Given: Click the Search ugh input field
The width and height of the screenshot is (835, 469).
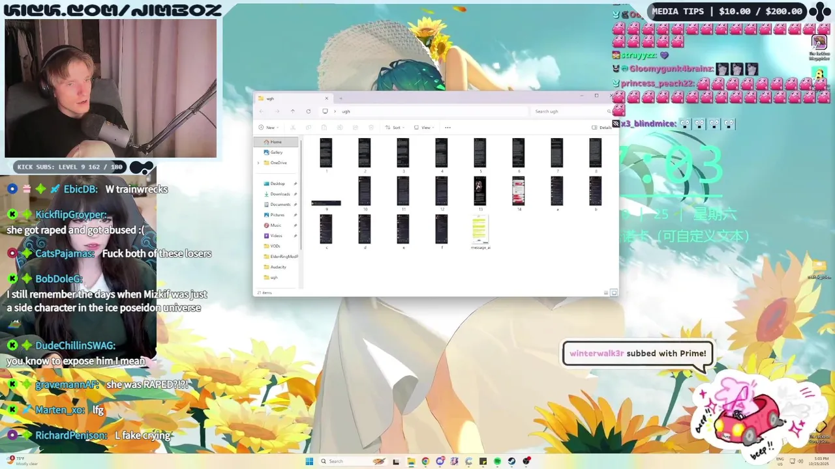Looking at the screenshot, I should point(573,111).
